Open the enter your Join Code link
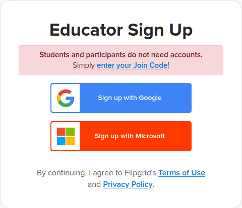The height and width of the screenshot is (208, 242). click(x=132, y=65)
